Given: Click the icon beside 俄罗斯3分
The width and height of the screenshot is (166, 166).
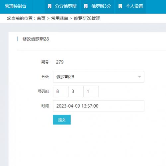Looking at the screenshot, I should pyautogui.click(x=86, y=6).
